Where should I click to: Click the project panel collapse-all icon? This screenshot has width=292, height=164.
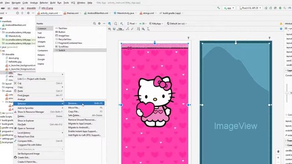pyautogui.click(x=22, y=13)
